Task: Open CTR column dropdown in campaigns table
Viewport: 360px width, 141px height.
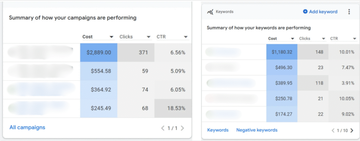Action: pyautogui.click(x=186, y=37)
